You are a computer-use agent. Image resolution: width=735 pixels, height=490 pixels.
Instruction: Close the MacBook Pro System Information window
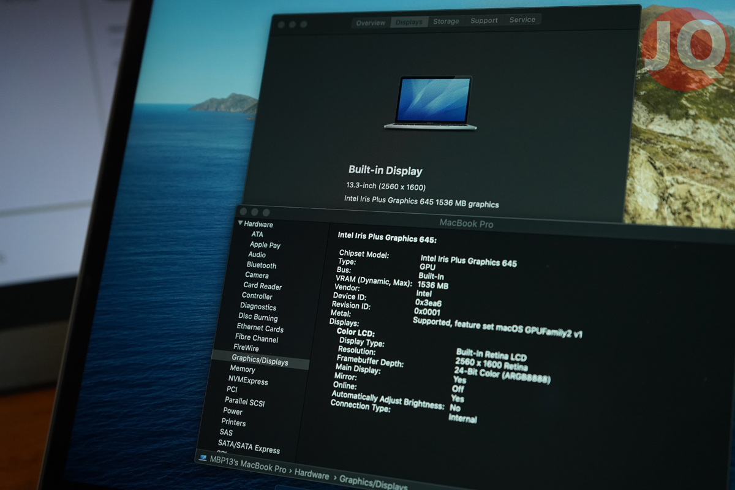243,211
